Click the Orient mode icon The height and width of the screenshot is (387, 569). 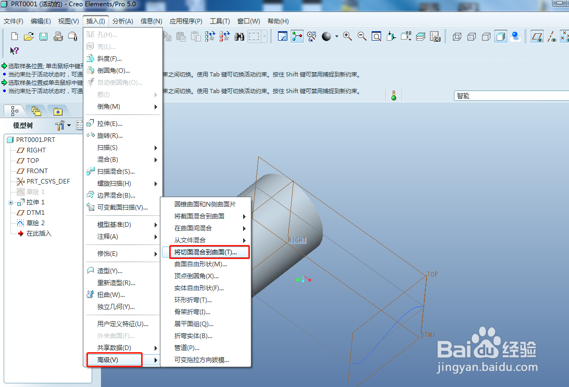pyautogui.click(x=312, y=36)
